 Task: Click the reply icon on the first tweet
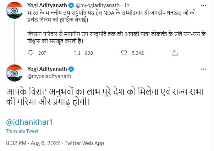tap(31, 53)
